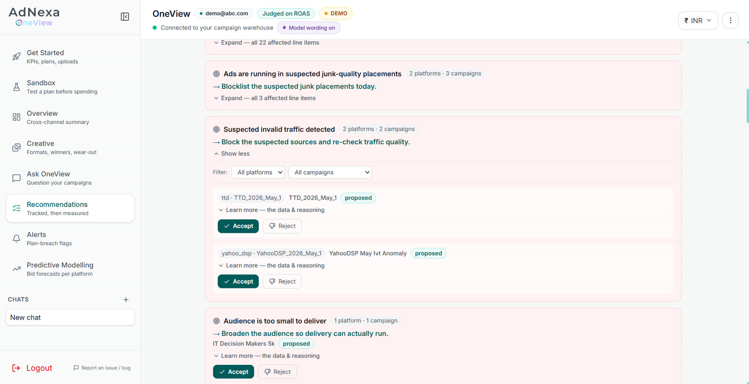Click the Judged on ROAS badge
The height and width of the screenshot is (384, 749).
[286, 14]
